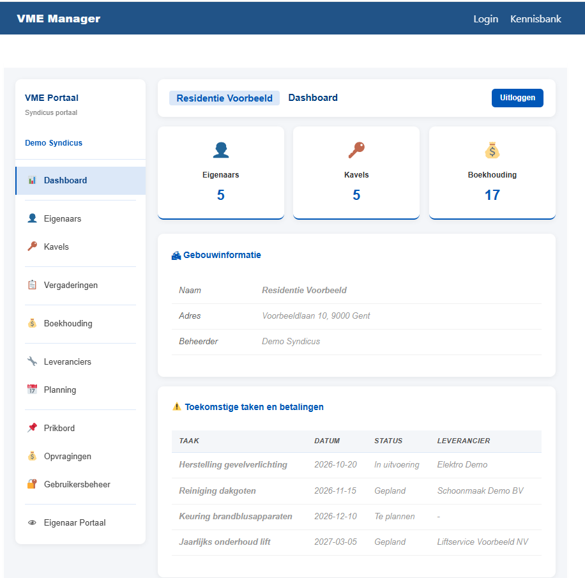Click the In uitvoering status cell
The width and height of the screenshot is (585, 578).
pos(397,464)
